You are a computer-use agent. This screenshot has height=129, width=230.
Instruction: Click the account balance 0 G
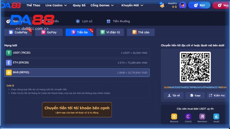point(175,7)
